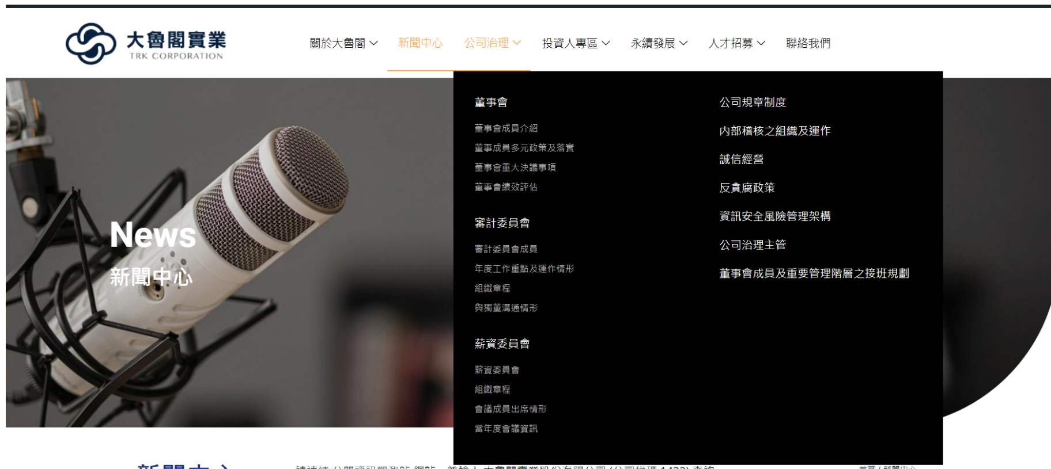
Task: Open 董事會重大決議事項 link
Action: point(515,167)
